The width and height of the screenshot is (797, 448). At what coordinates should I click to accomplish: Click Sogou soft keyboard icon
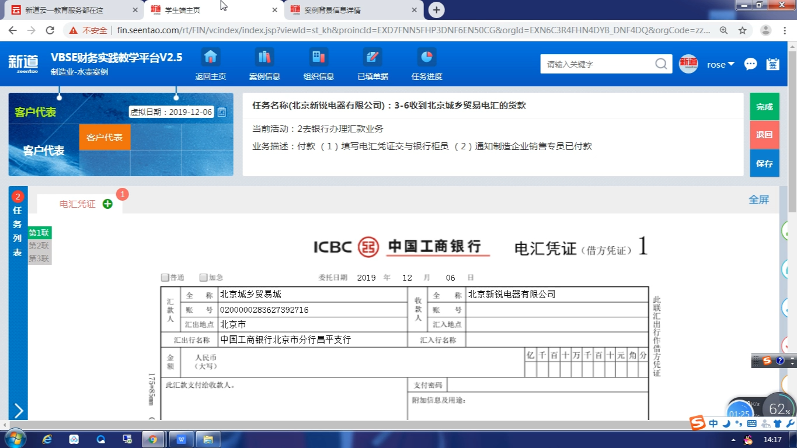(752, 423)
